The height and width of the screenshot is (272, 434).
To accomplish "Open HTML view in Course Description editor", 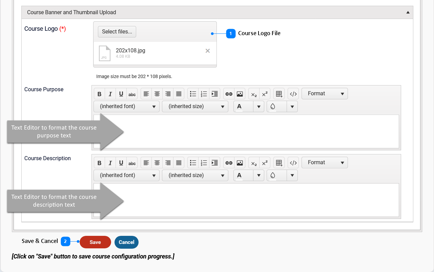I will (293, 163).
